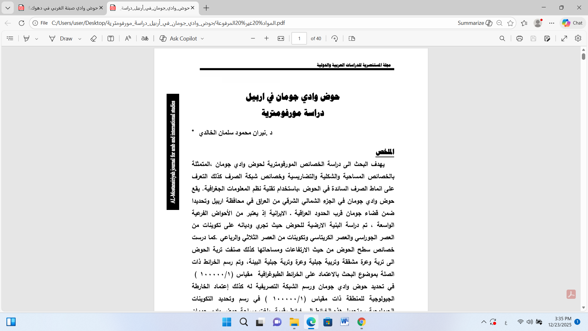
Task: Click the scrollbar down arrow
Action: pyautogui.click(x=583, y=307)
